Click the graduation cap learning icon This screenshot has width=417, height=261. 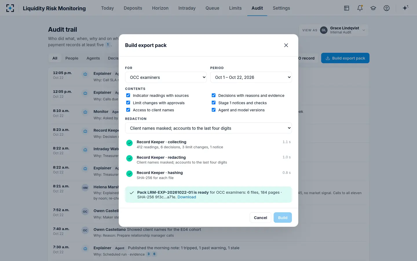coord(373,8)
